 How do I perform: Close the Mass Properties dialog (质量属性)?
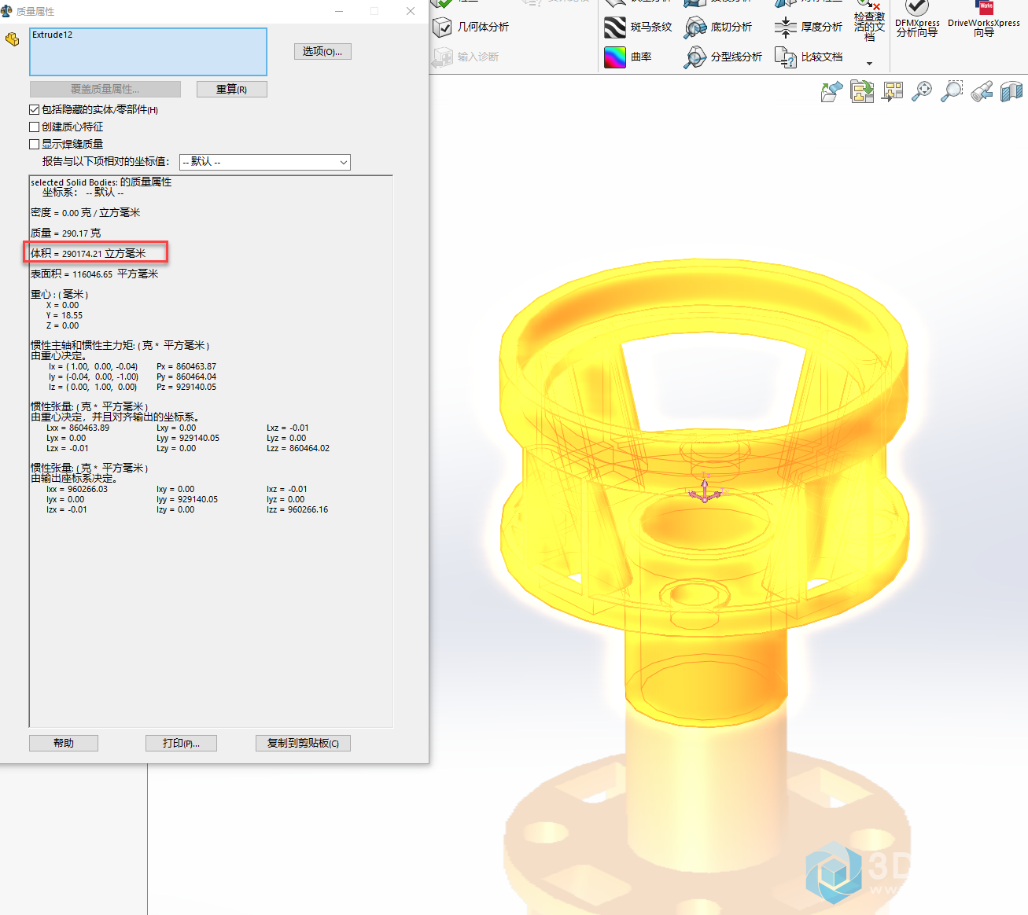pyautogui.click(x=411, y=11)
